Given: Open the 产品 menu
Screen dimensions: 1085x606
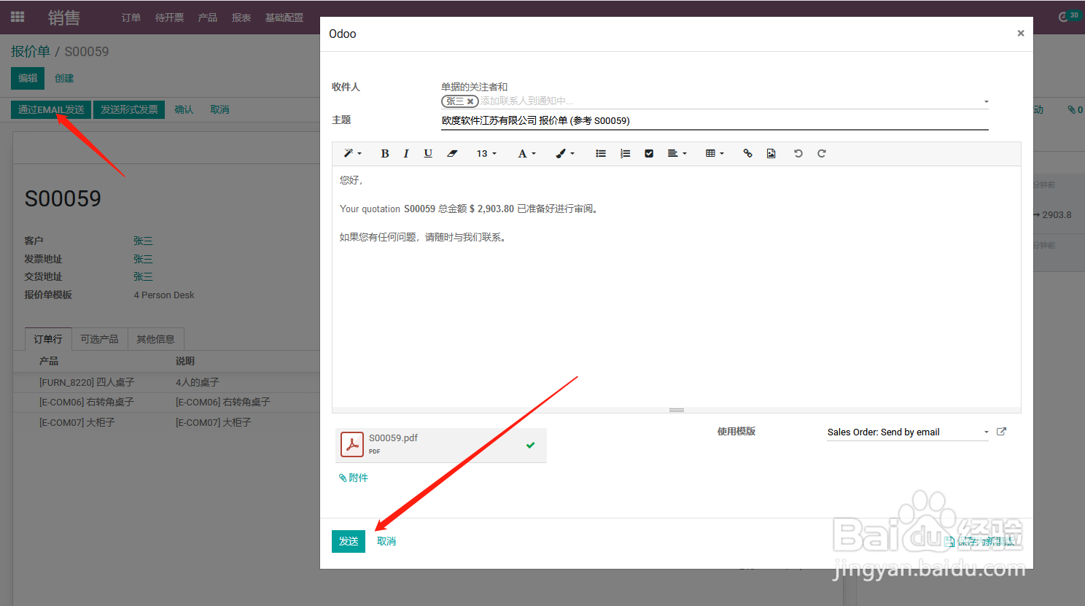Looking at the screenshot, I should [x=208, y=18].
